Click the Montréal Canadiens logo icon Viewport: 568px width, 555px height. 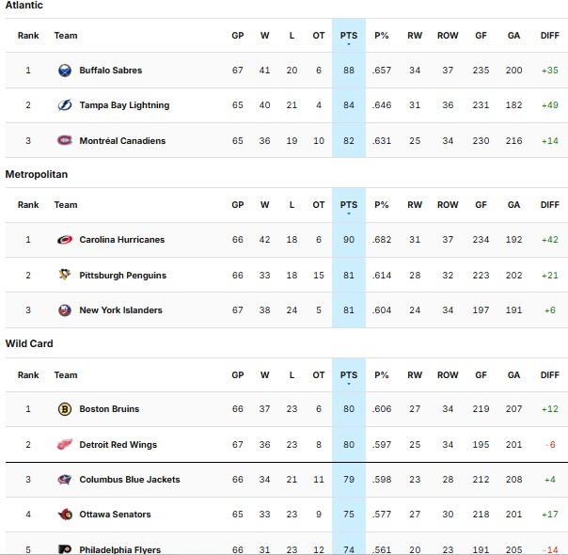[x=65, y=141]
